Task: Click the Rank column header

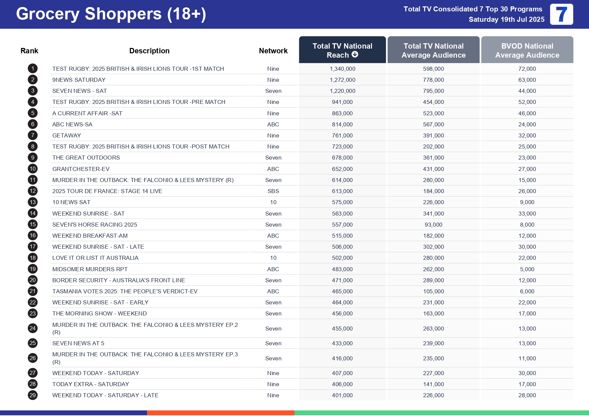Action: [29, 51]
